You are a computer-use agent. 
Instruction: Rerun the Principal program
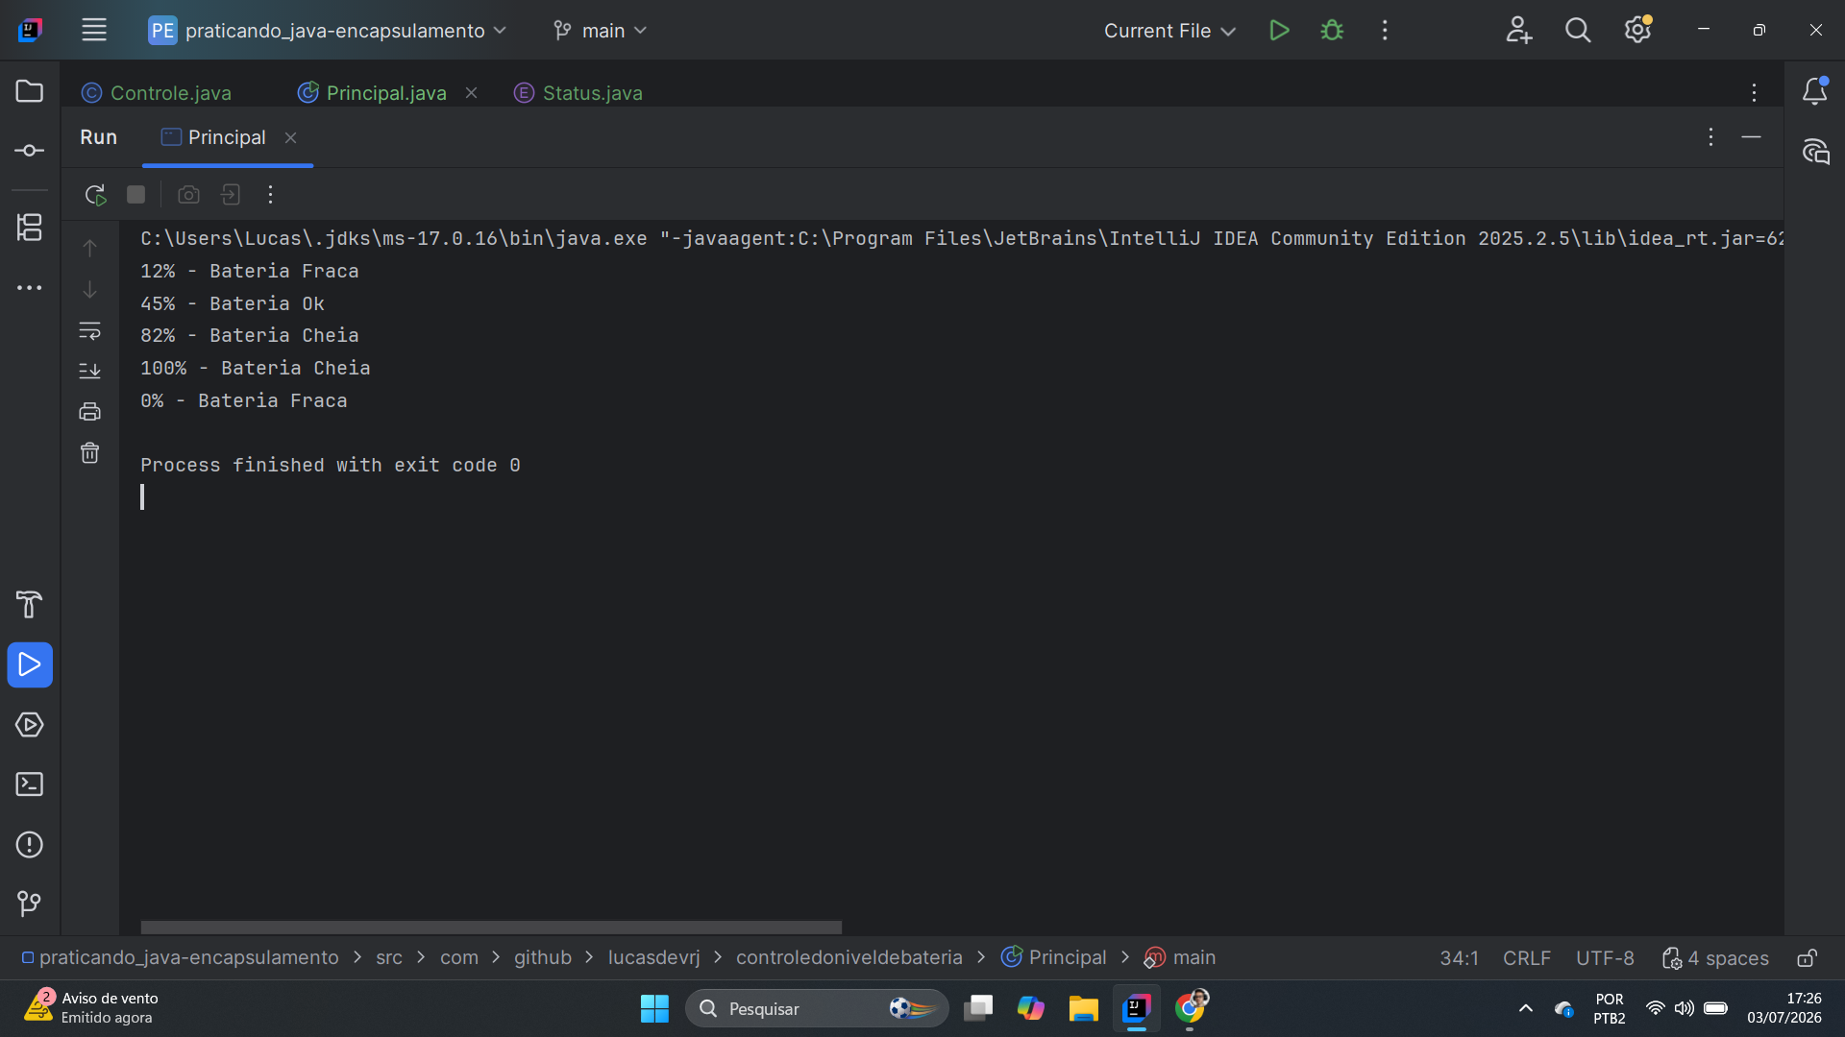click(x=94, y=195)
